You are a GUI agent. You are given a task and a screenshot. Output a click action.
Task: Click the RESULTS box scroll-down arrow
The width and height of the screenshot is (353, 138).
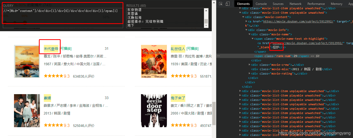(206, 26)
